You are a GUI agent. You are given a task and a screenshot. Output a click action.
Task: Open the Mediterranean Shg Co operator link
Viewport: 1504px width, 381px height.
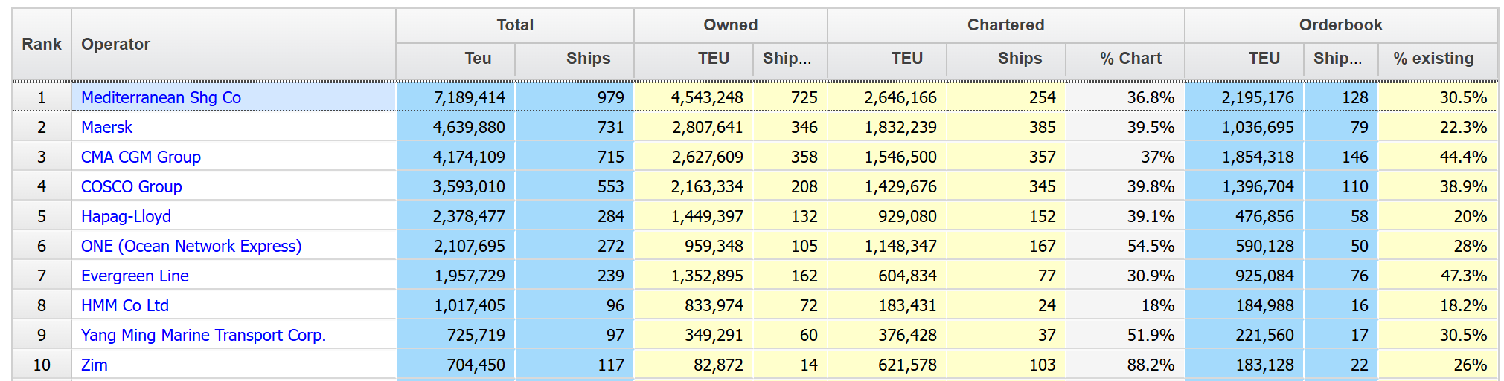[161, 98]
